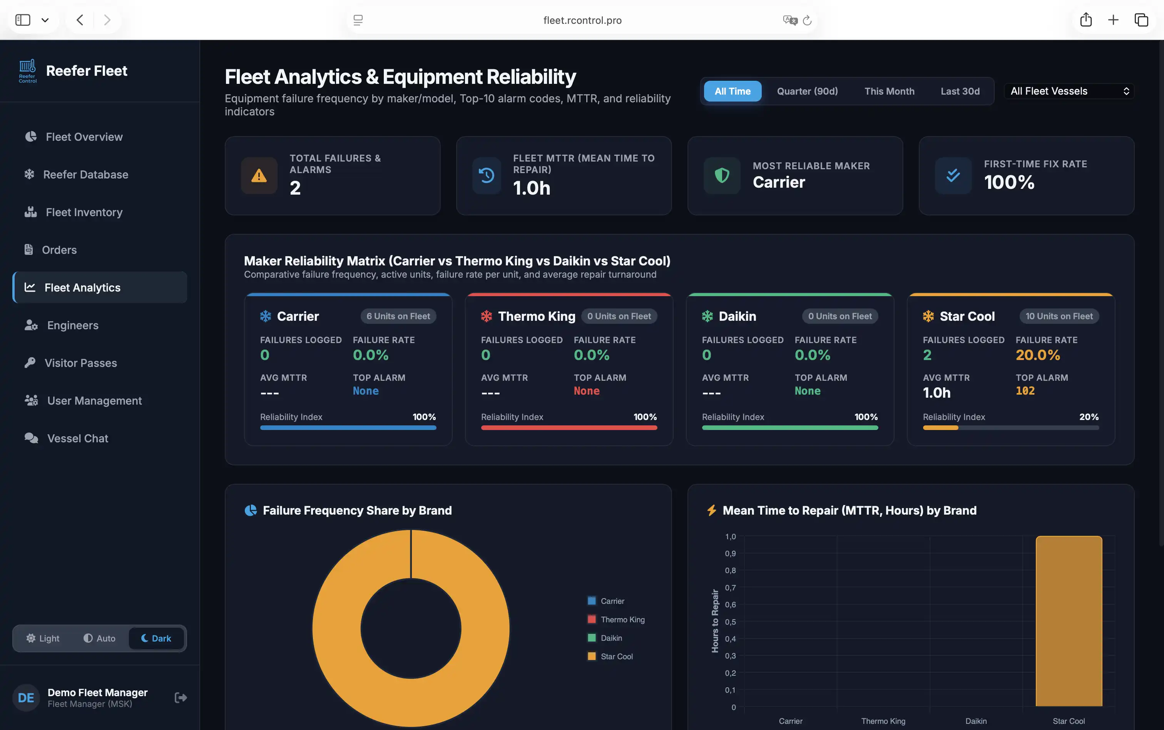This screenshot has height=730, width=1164.
Task: Show the tab overview icon in browser
Action: coord(1141,20)
